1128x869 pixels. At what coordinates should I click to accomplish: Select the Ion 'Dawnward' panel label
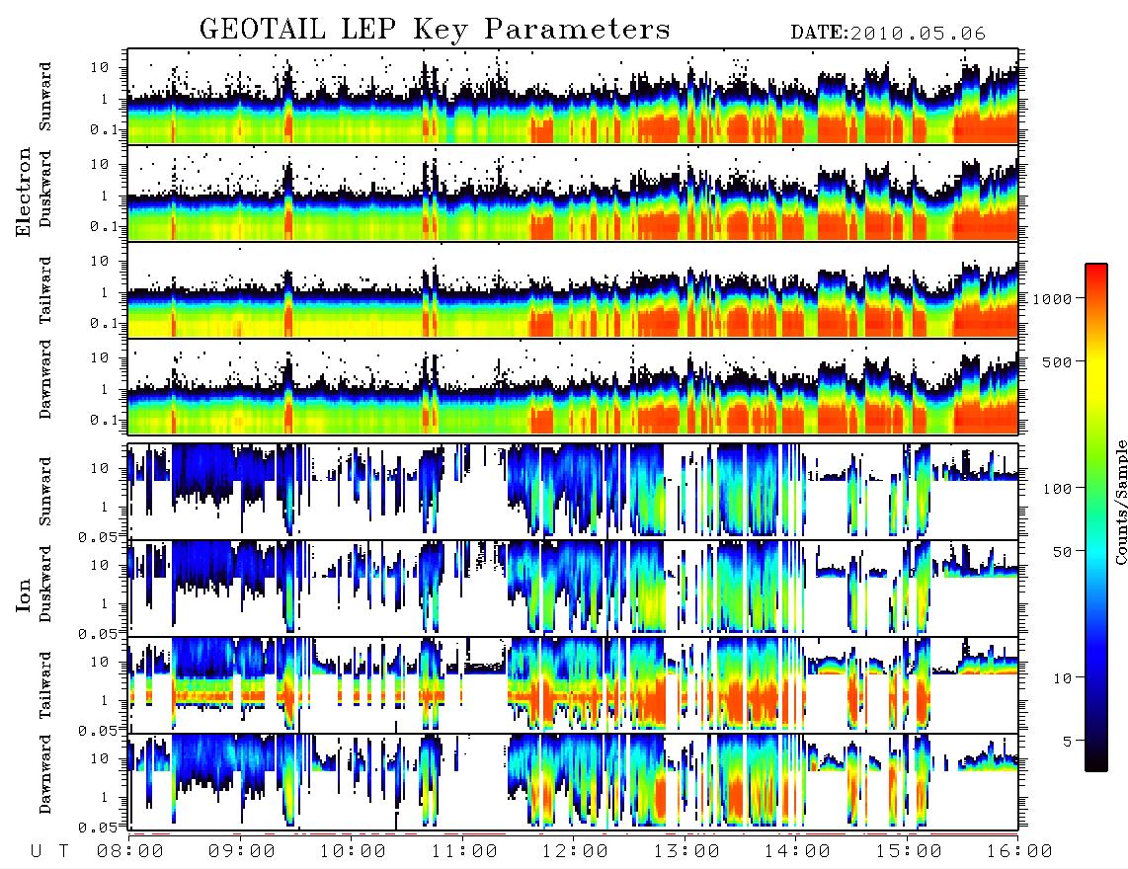point(45,773)
